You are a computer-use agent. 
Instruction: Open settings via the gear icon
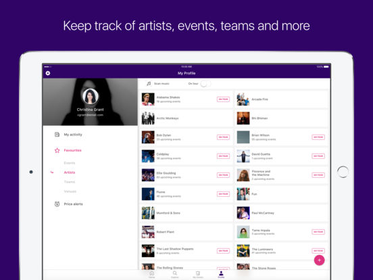pos(48,73)
